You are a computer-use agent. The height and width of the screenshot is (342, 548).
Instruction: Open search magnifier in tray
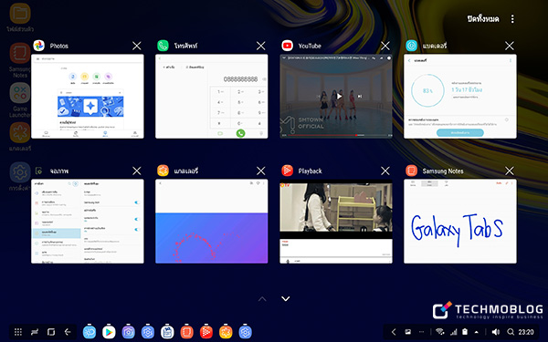tap(511, 332)
